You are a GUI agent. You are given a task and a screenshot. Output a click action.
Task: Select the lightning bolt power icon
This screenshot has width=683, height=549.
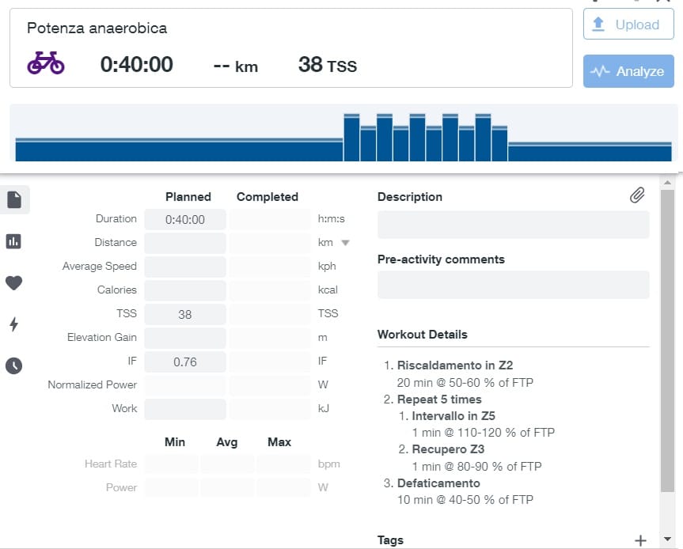tap(14, 324)
